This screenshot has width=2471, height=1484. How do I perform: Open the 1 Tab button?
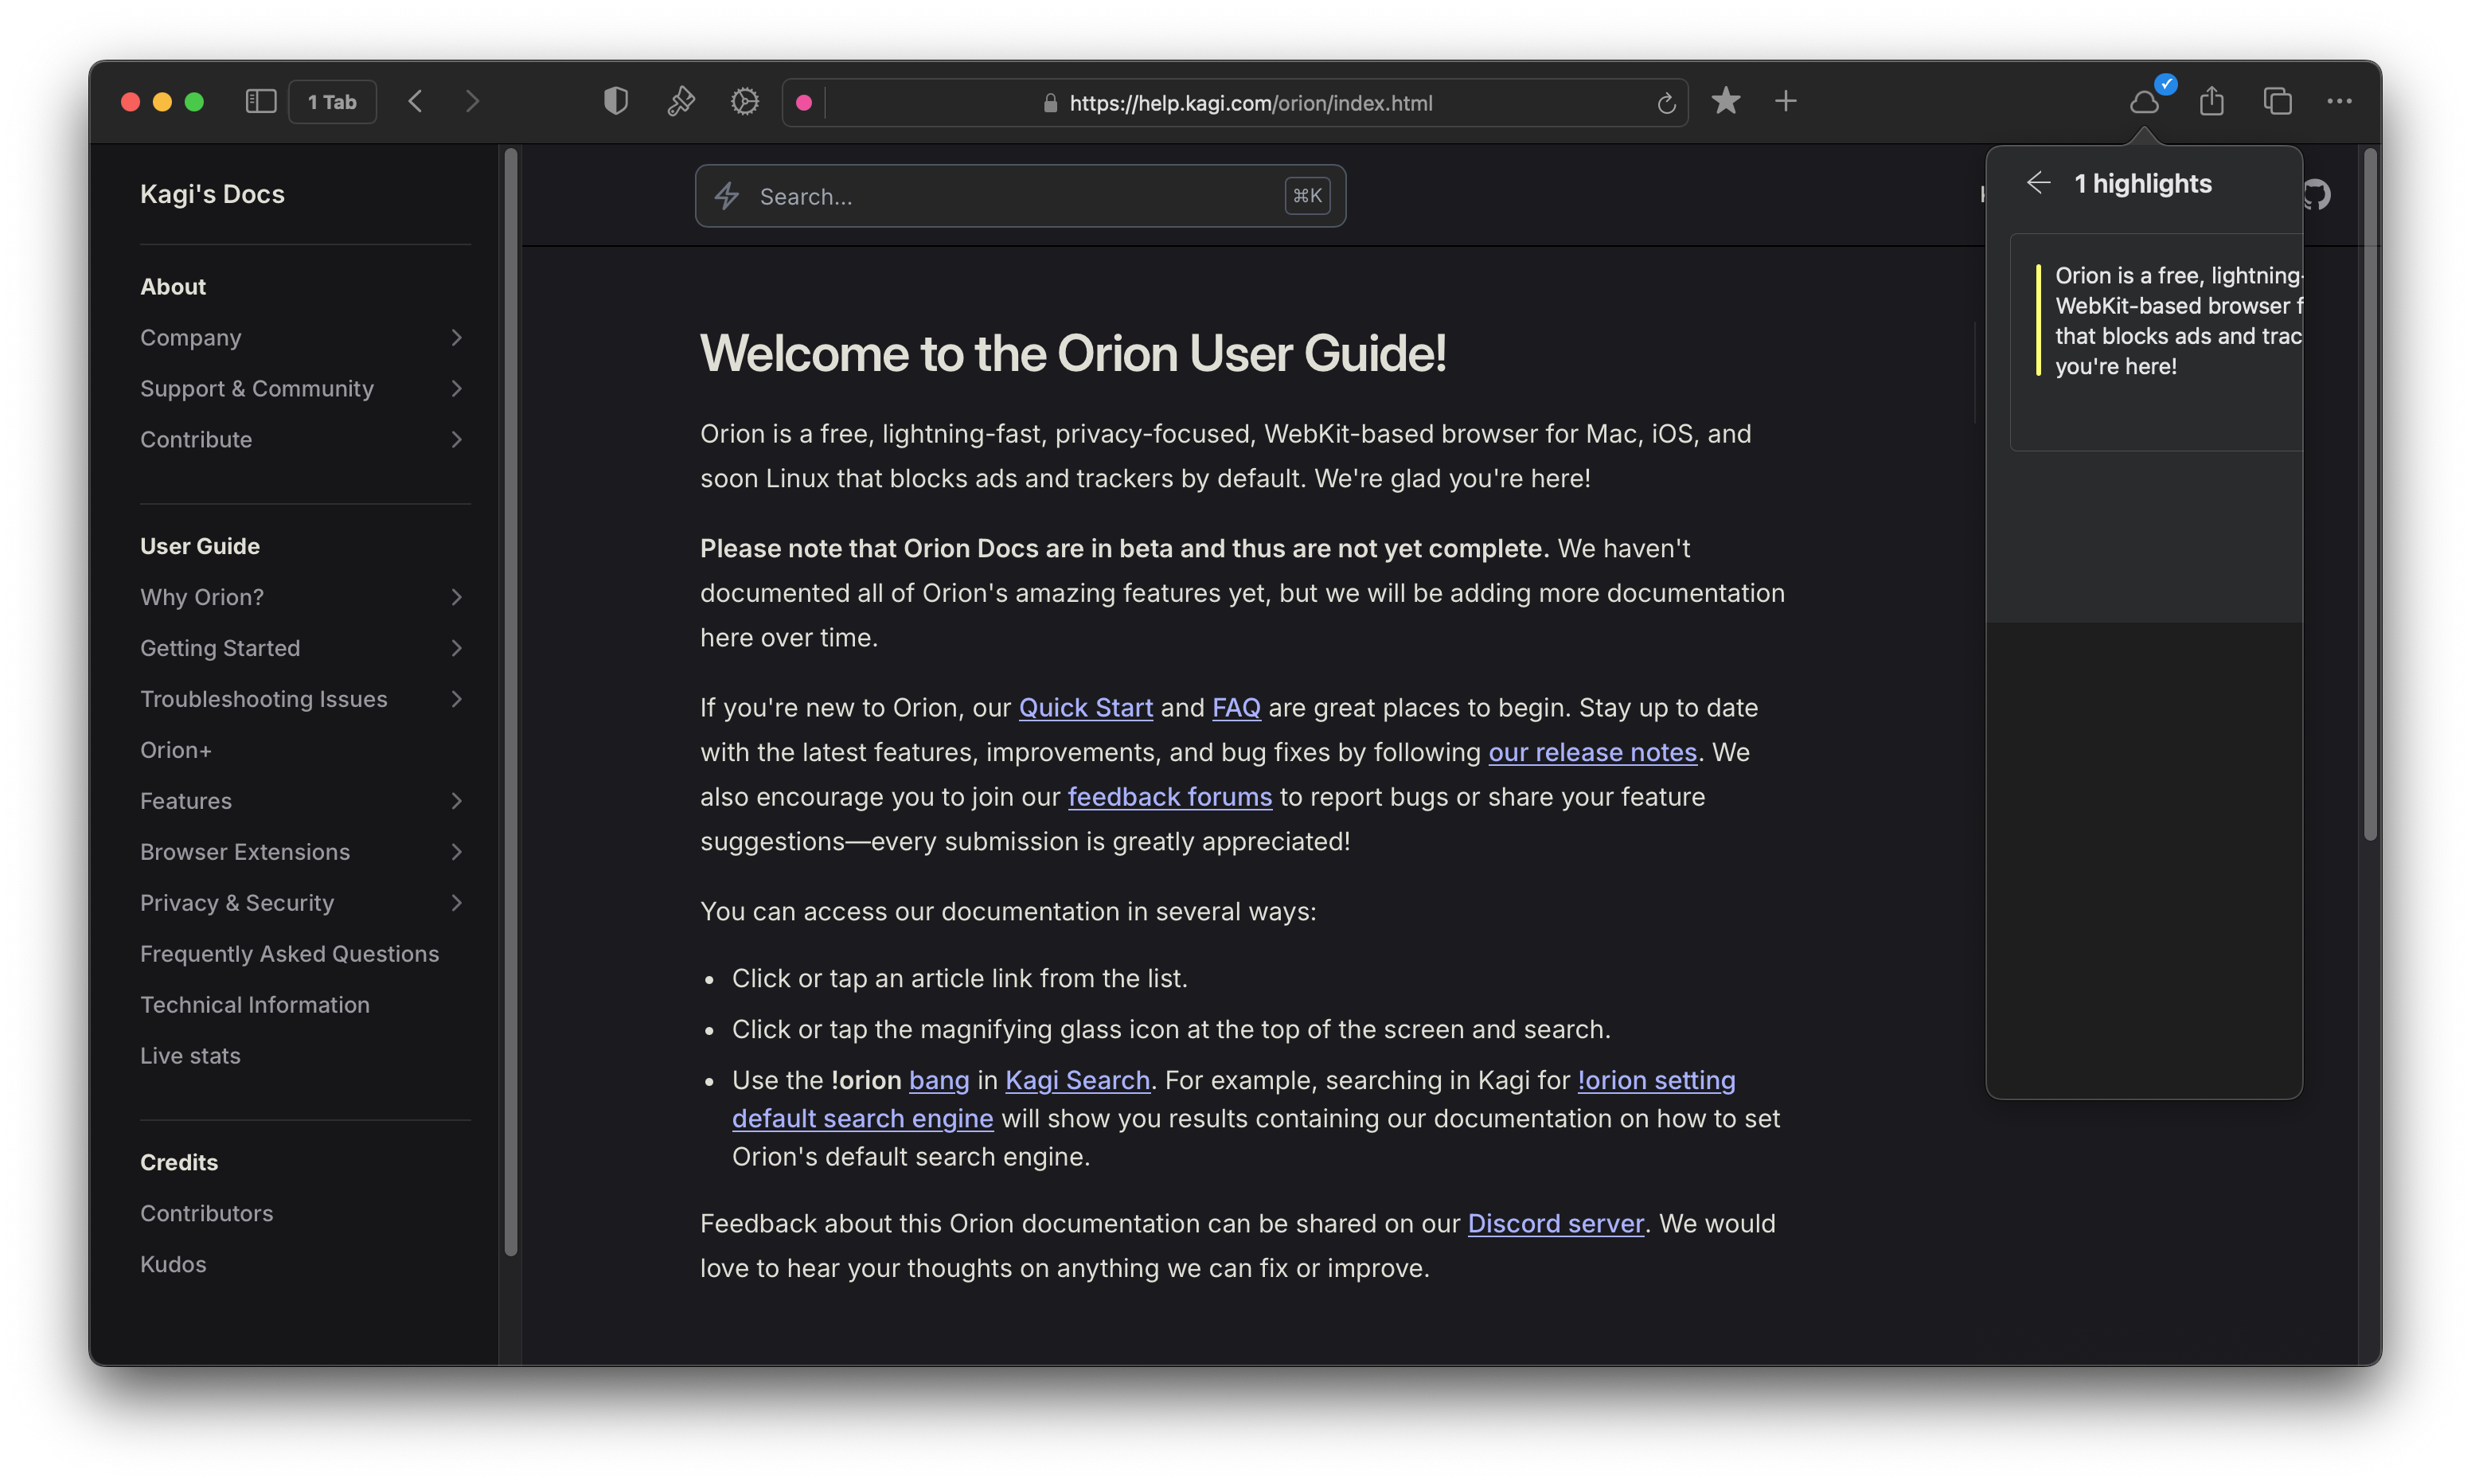[x=332, y=101]
